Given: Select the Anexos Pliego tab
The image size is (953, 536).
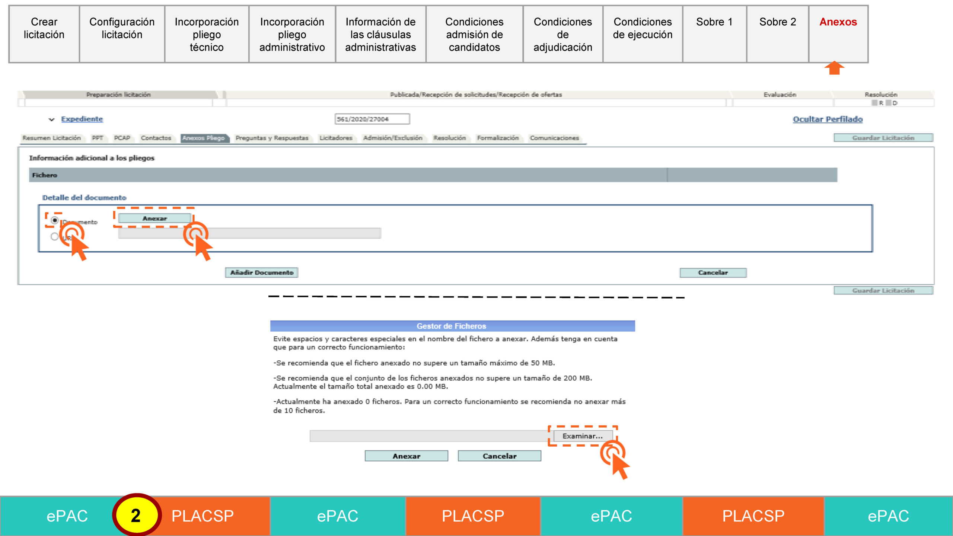Looking at the screenshot, I should (x=204, y=138).
